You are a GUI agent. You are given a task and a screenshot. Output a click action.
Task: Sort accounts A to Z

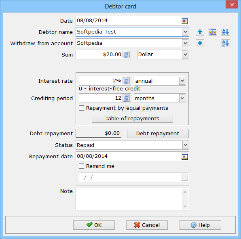click(226, 43)
